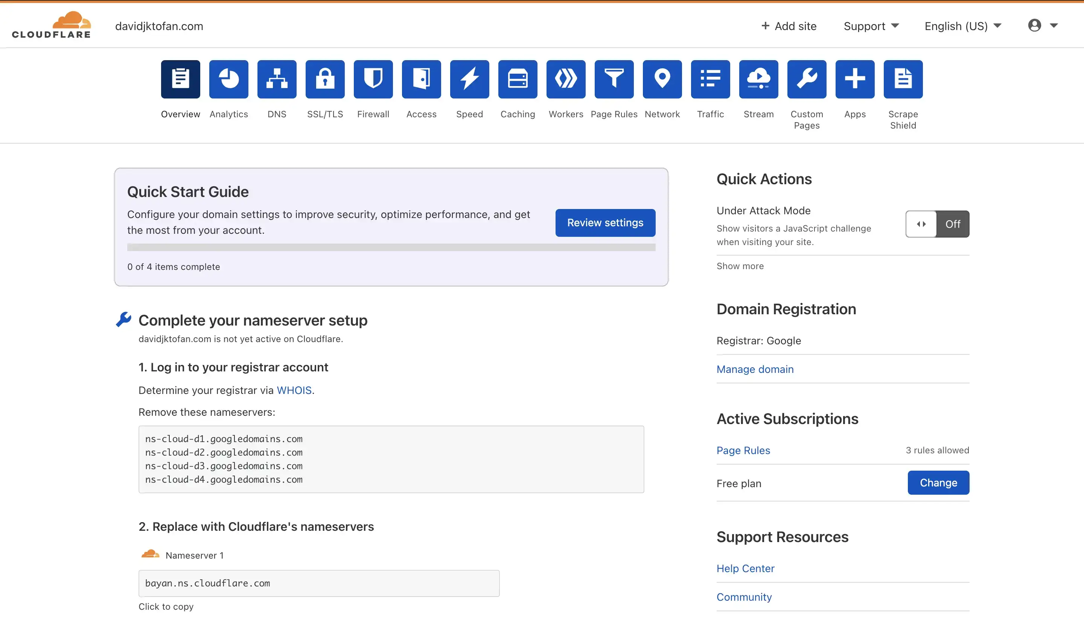Click the 'Nameserver 1' label
Screen dimensions: 1084x618
[x=194, y=556]
